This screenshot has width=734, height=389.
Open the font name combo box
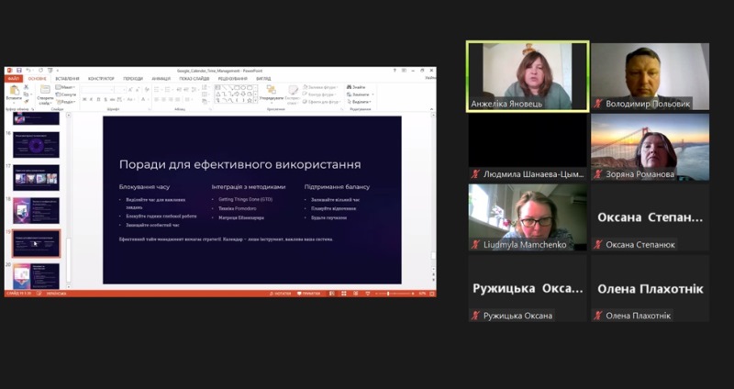(x=97, y=90)
